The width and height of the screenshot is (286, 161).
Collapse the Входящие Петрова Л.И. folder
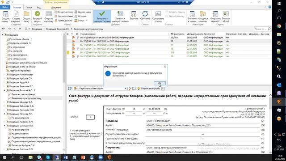[x=4, y=114]
